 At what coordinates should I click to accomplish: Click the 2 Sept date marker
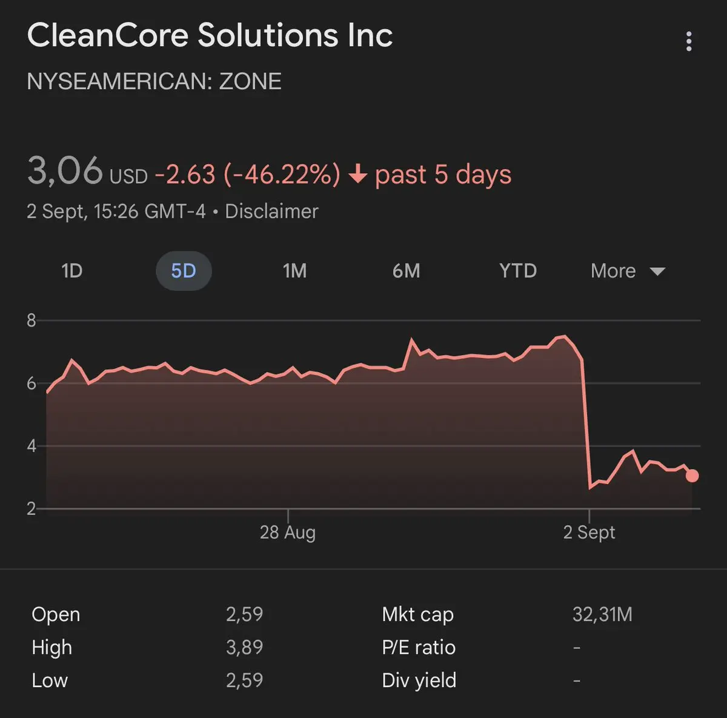[x=589, y=533]
